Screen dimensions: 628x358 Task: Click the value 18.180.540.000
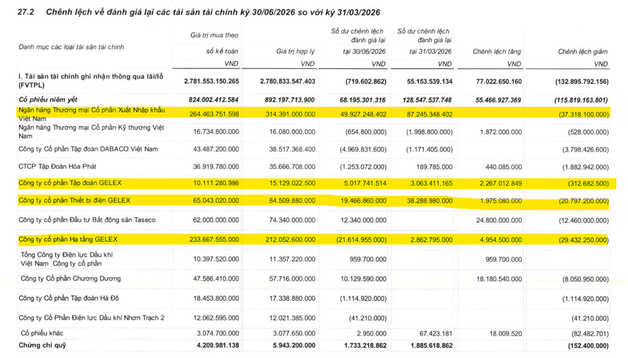click(499, 280)
